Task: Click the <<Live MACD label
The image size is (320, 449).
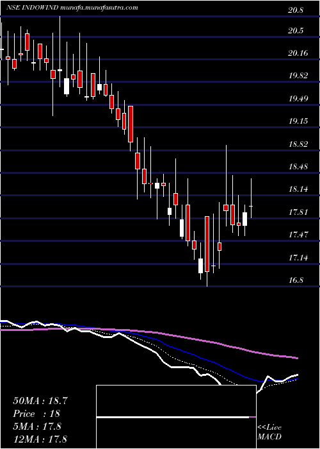Action: click(x=269, y=432)
